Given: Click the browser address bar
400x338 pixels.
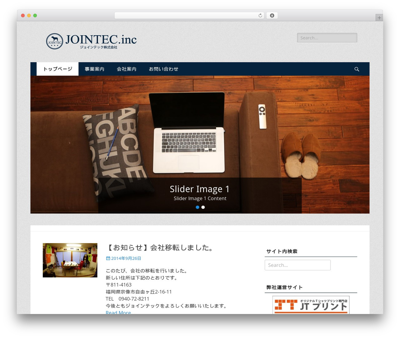Looking at the screenshot, I should click(x=189, y=16).
